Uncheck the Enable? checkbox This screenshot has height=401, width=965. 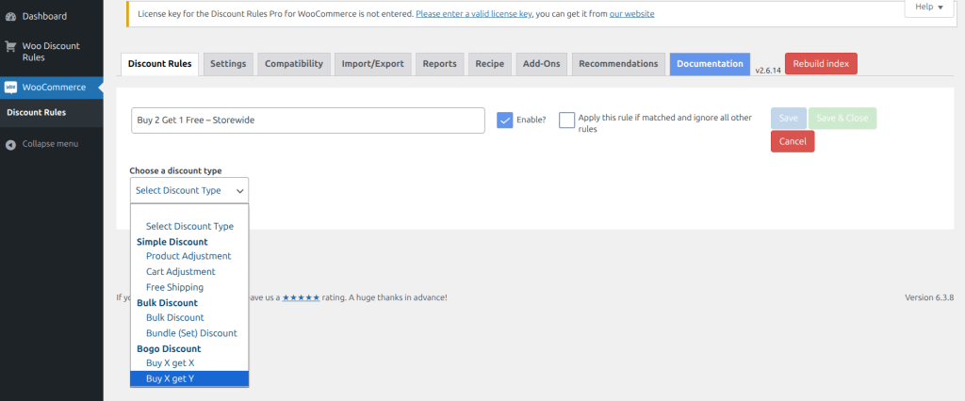pyautogui.click(x=505, y=120)
